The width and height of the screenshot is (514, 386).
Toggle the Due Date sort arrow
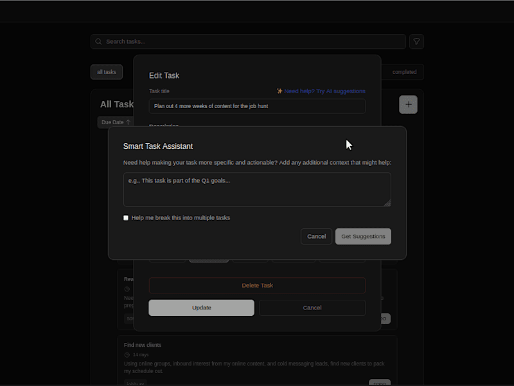(128, 122)
